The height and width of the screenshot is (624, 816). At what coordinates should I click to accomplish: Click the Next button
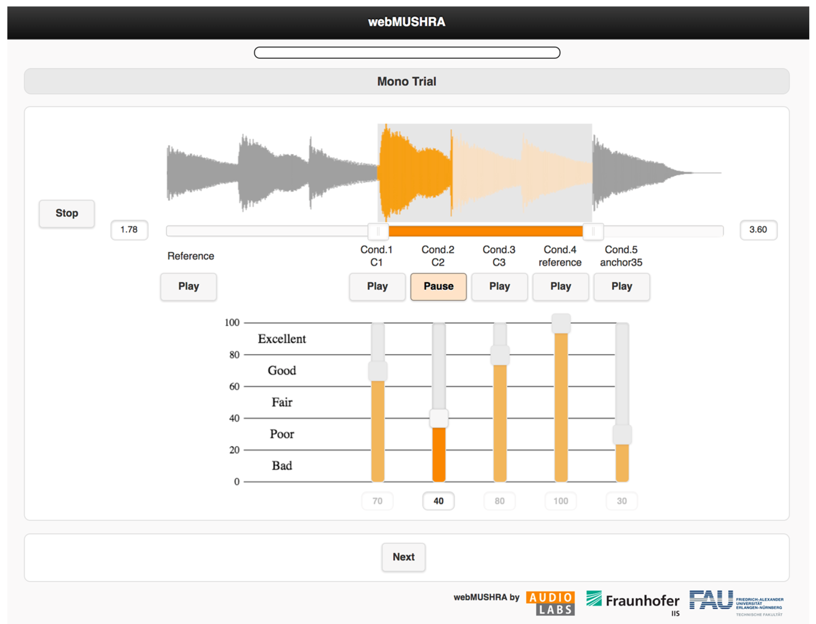pyautogui.click(x=403, y=557)
